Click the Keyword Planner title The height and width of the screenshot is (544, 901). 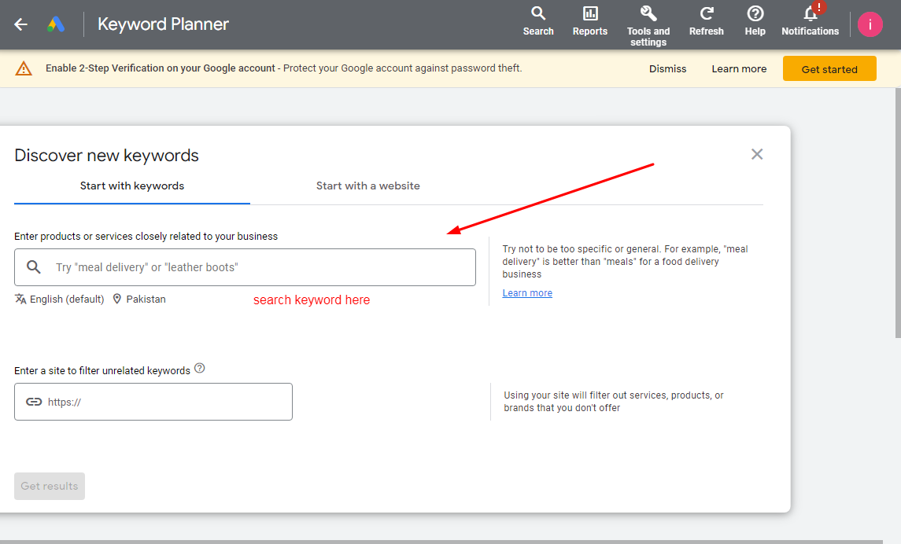coord(163,24)
